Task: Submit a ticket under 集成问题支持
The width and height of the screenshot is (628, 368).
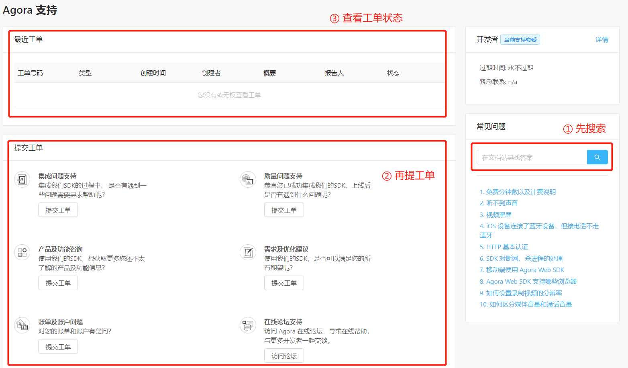Action: (x=58, y=210)
